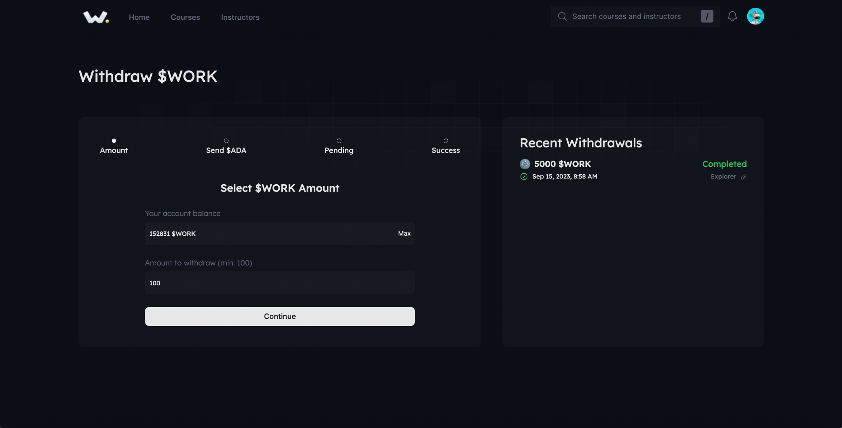Open the Explorer transaction link
Viewport: 842px width, 428px height.
723,177
